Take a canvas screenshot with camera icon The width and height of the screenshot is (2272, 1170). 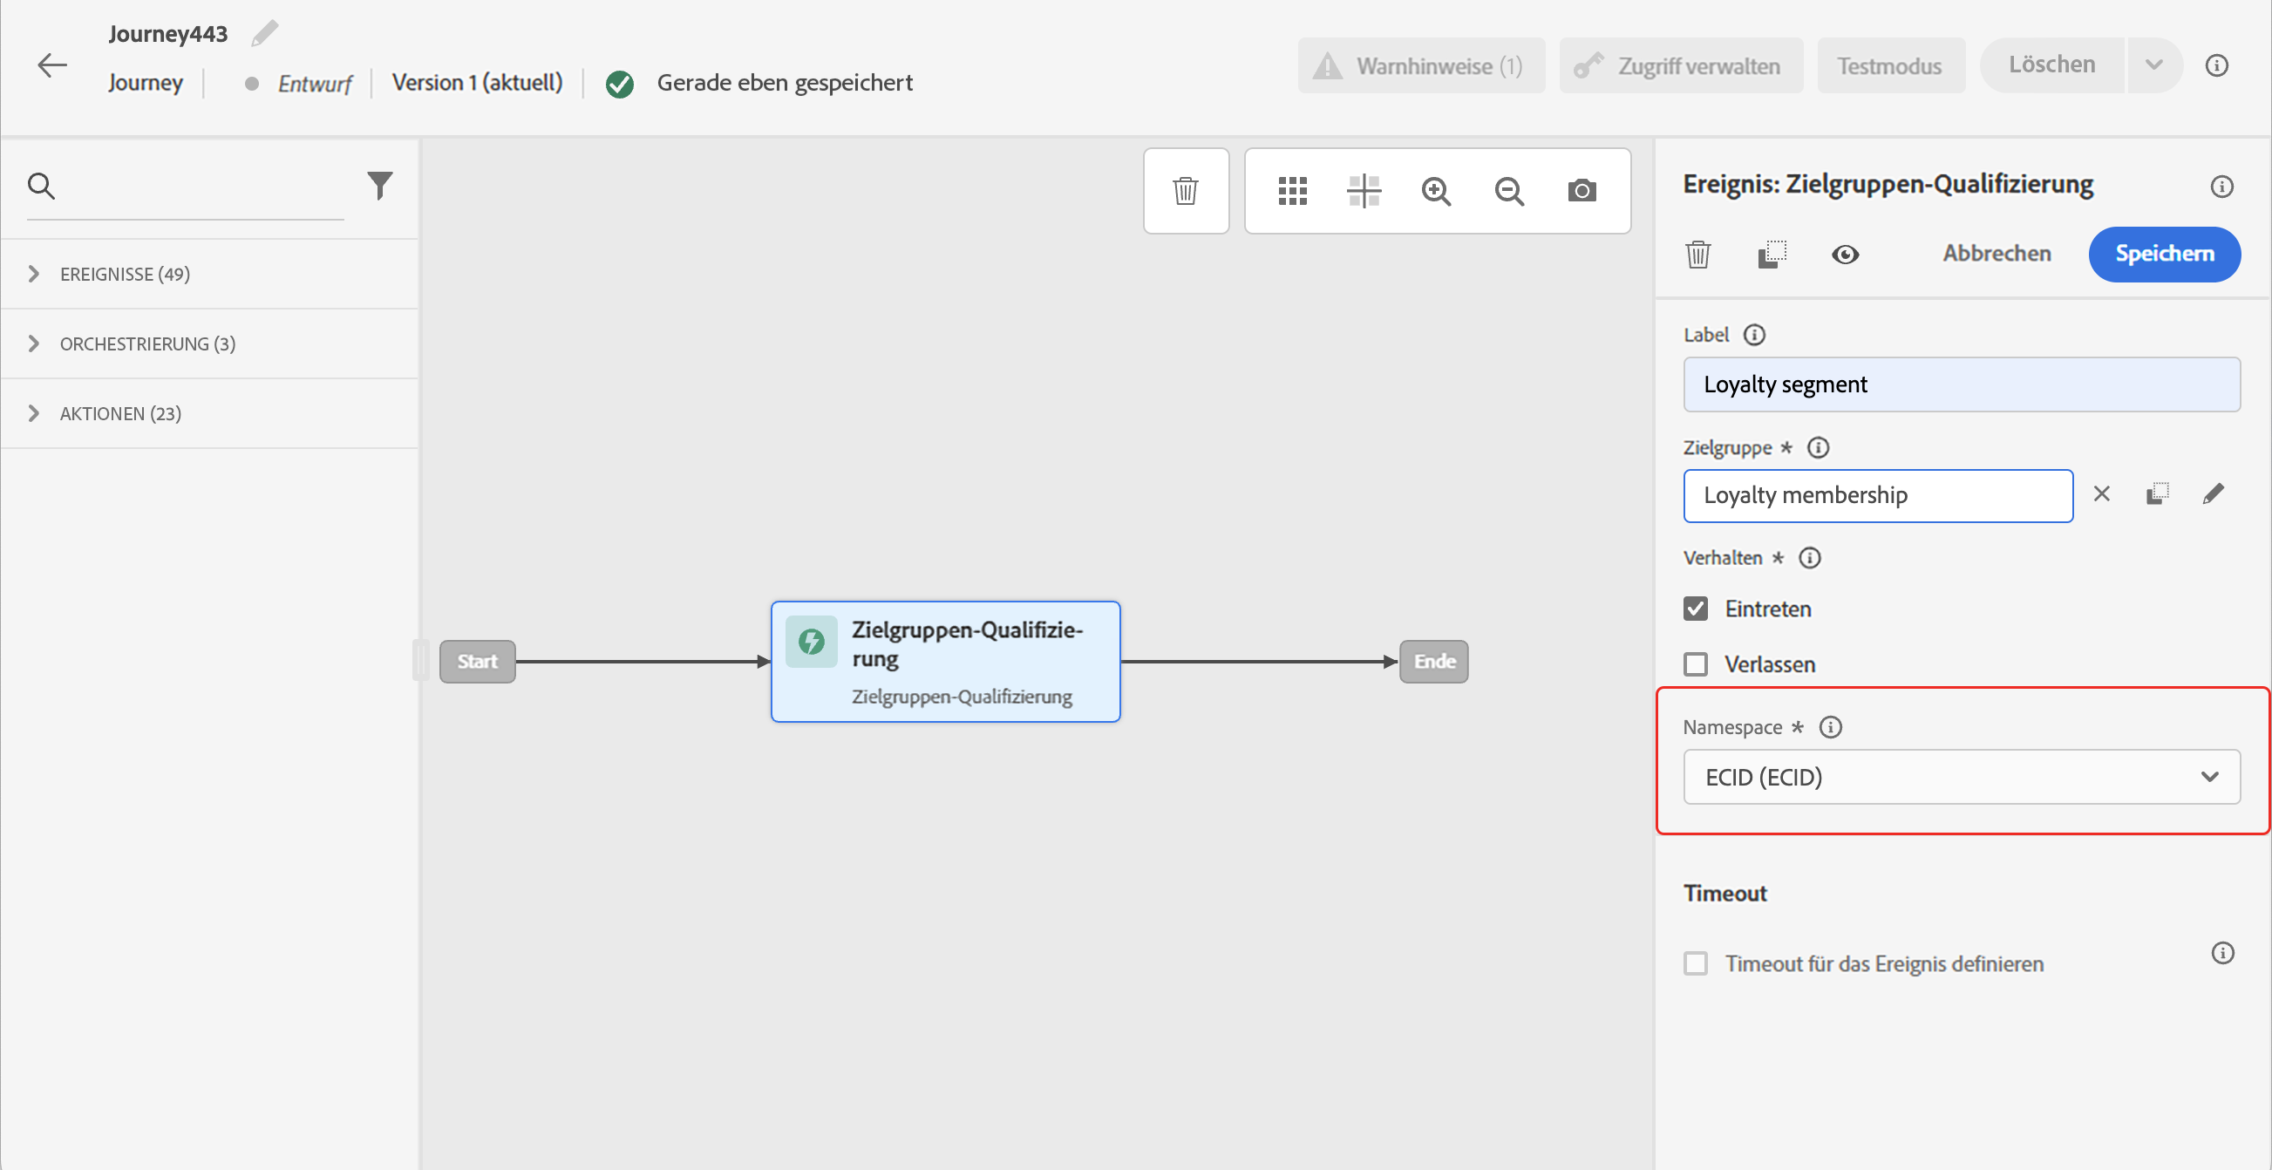1582,190
